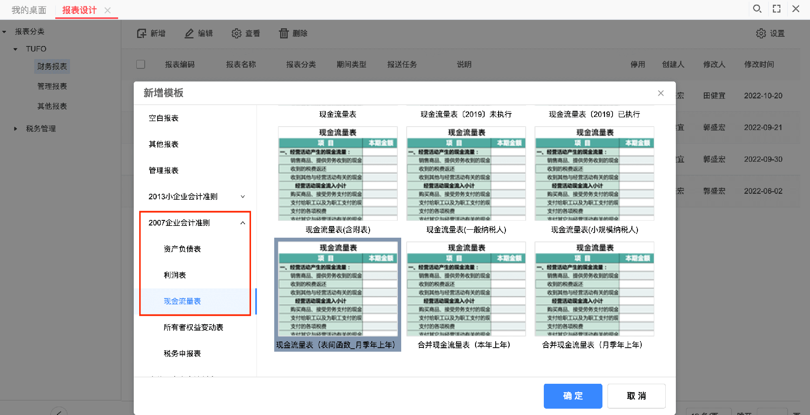Close the 报表设计 tab

click(108, 11)
